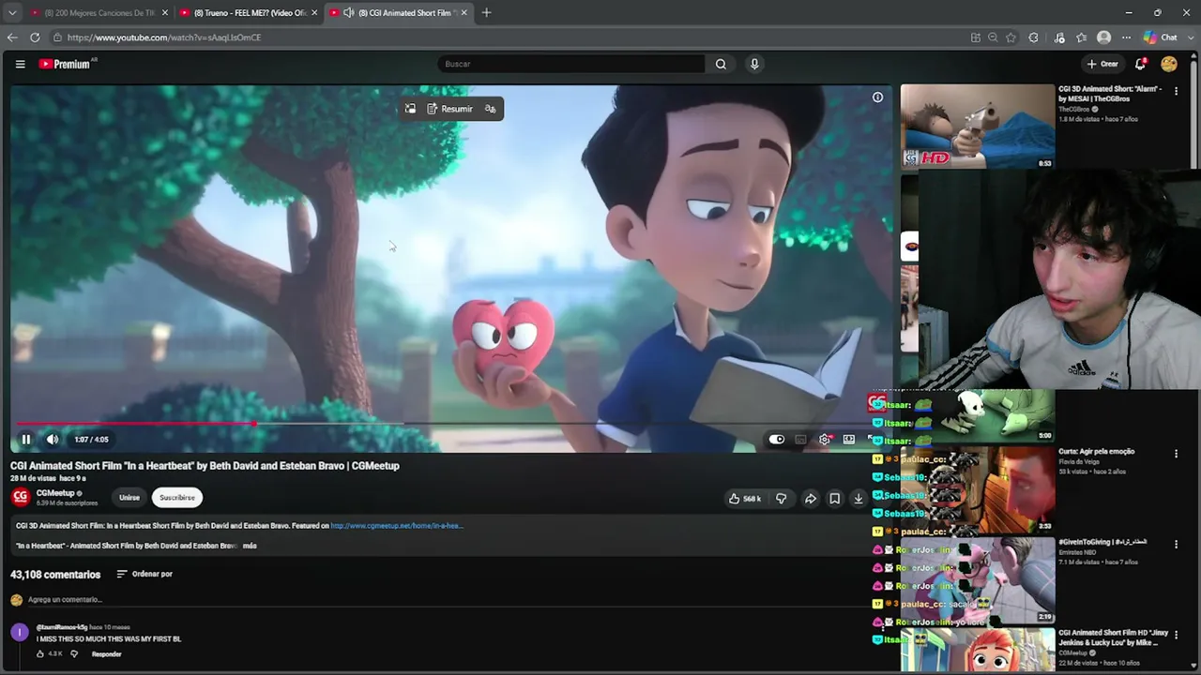Viewport: 1201px width, 675px height.
Task: Open the CGMeetup channel avatar
Action: (21, 497)
